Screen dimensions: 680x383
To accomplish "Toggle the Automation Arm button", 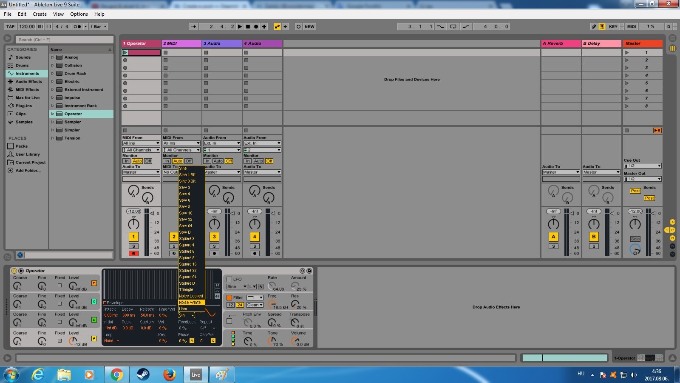I will (278, 26).
